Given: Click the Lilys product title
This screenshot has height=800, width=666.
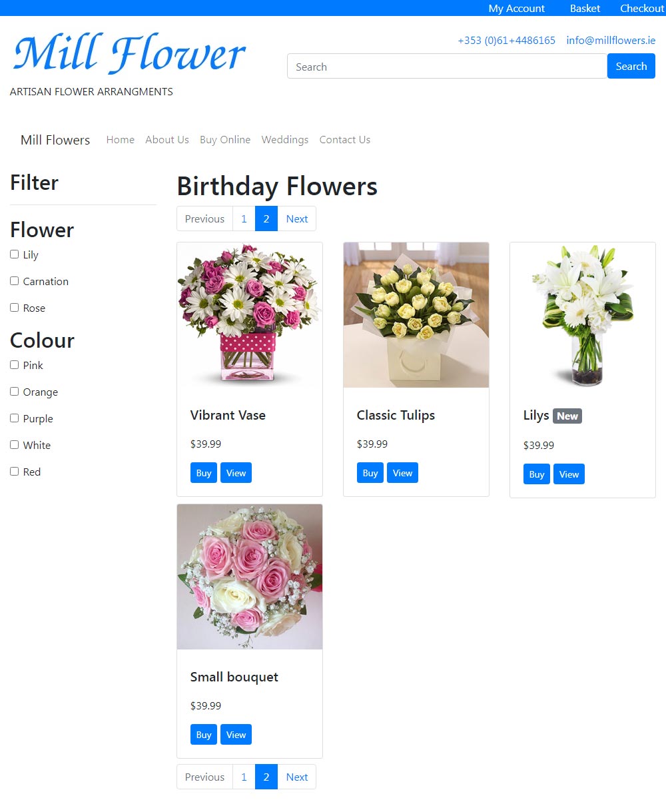Looking at the screenshot, I should pos(536,415).
